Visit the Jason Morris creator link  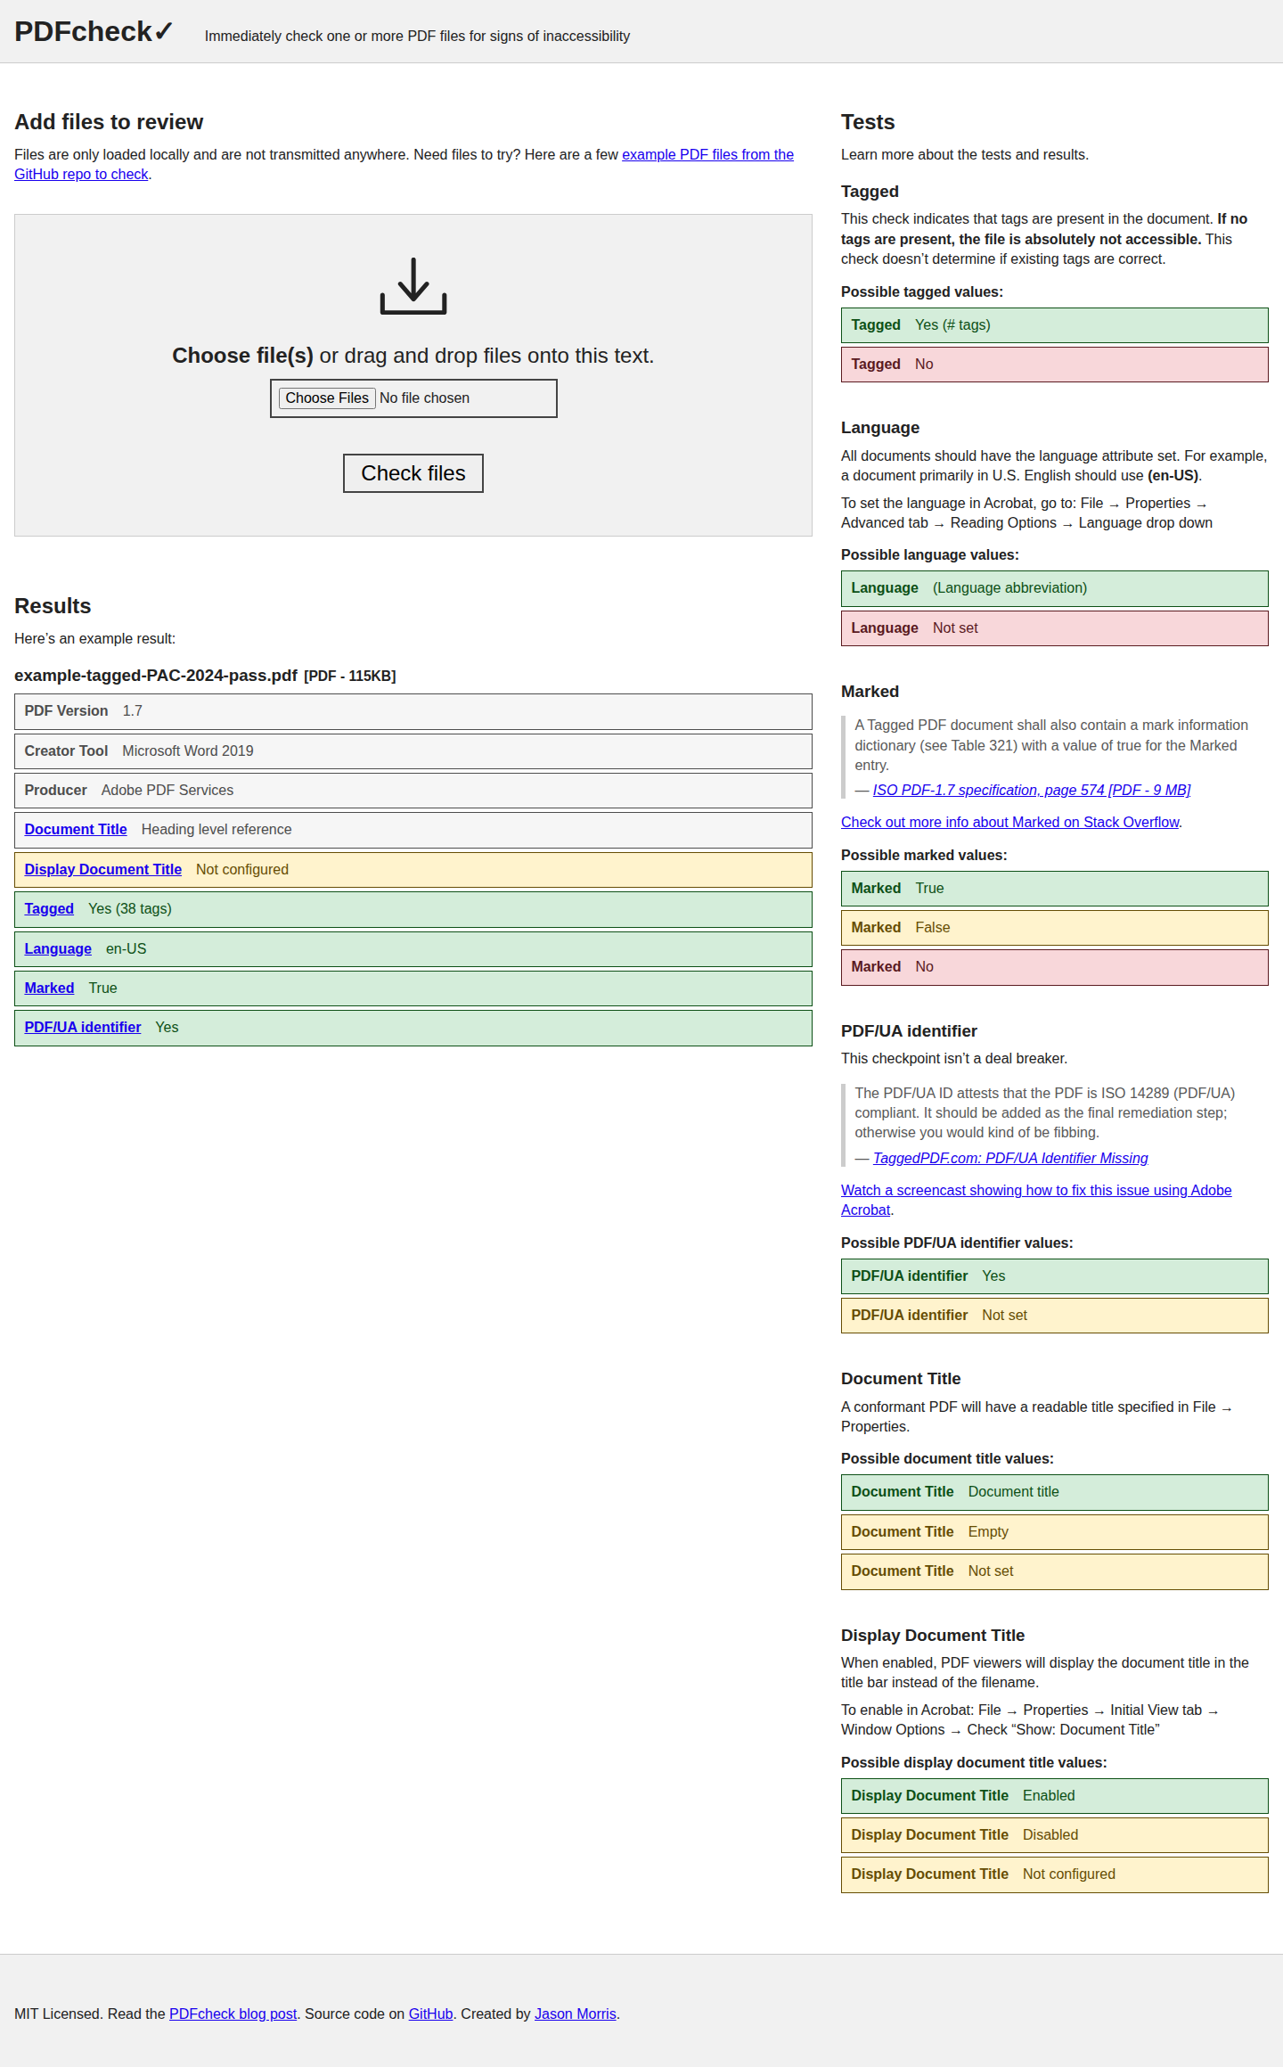(575, 2014)
